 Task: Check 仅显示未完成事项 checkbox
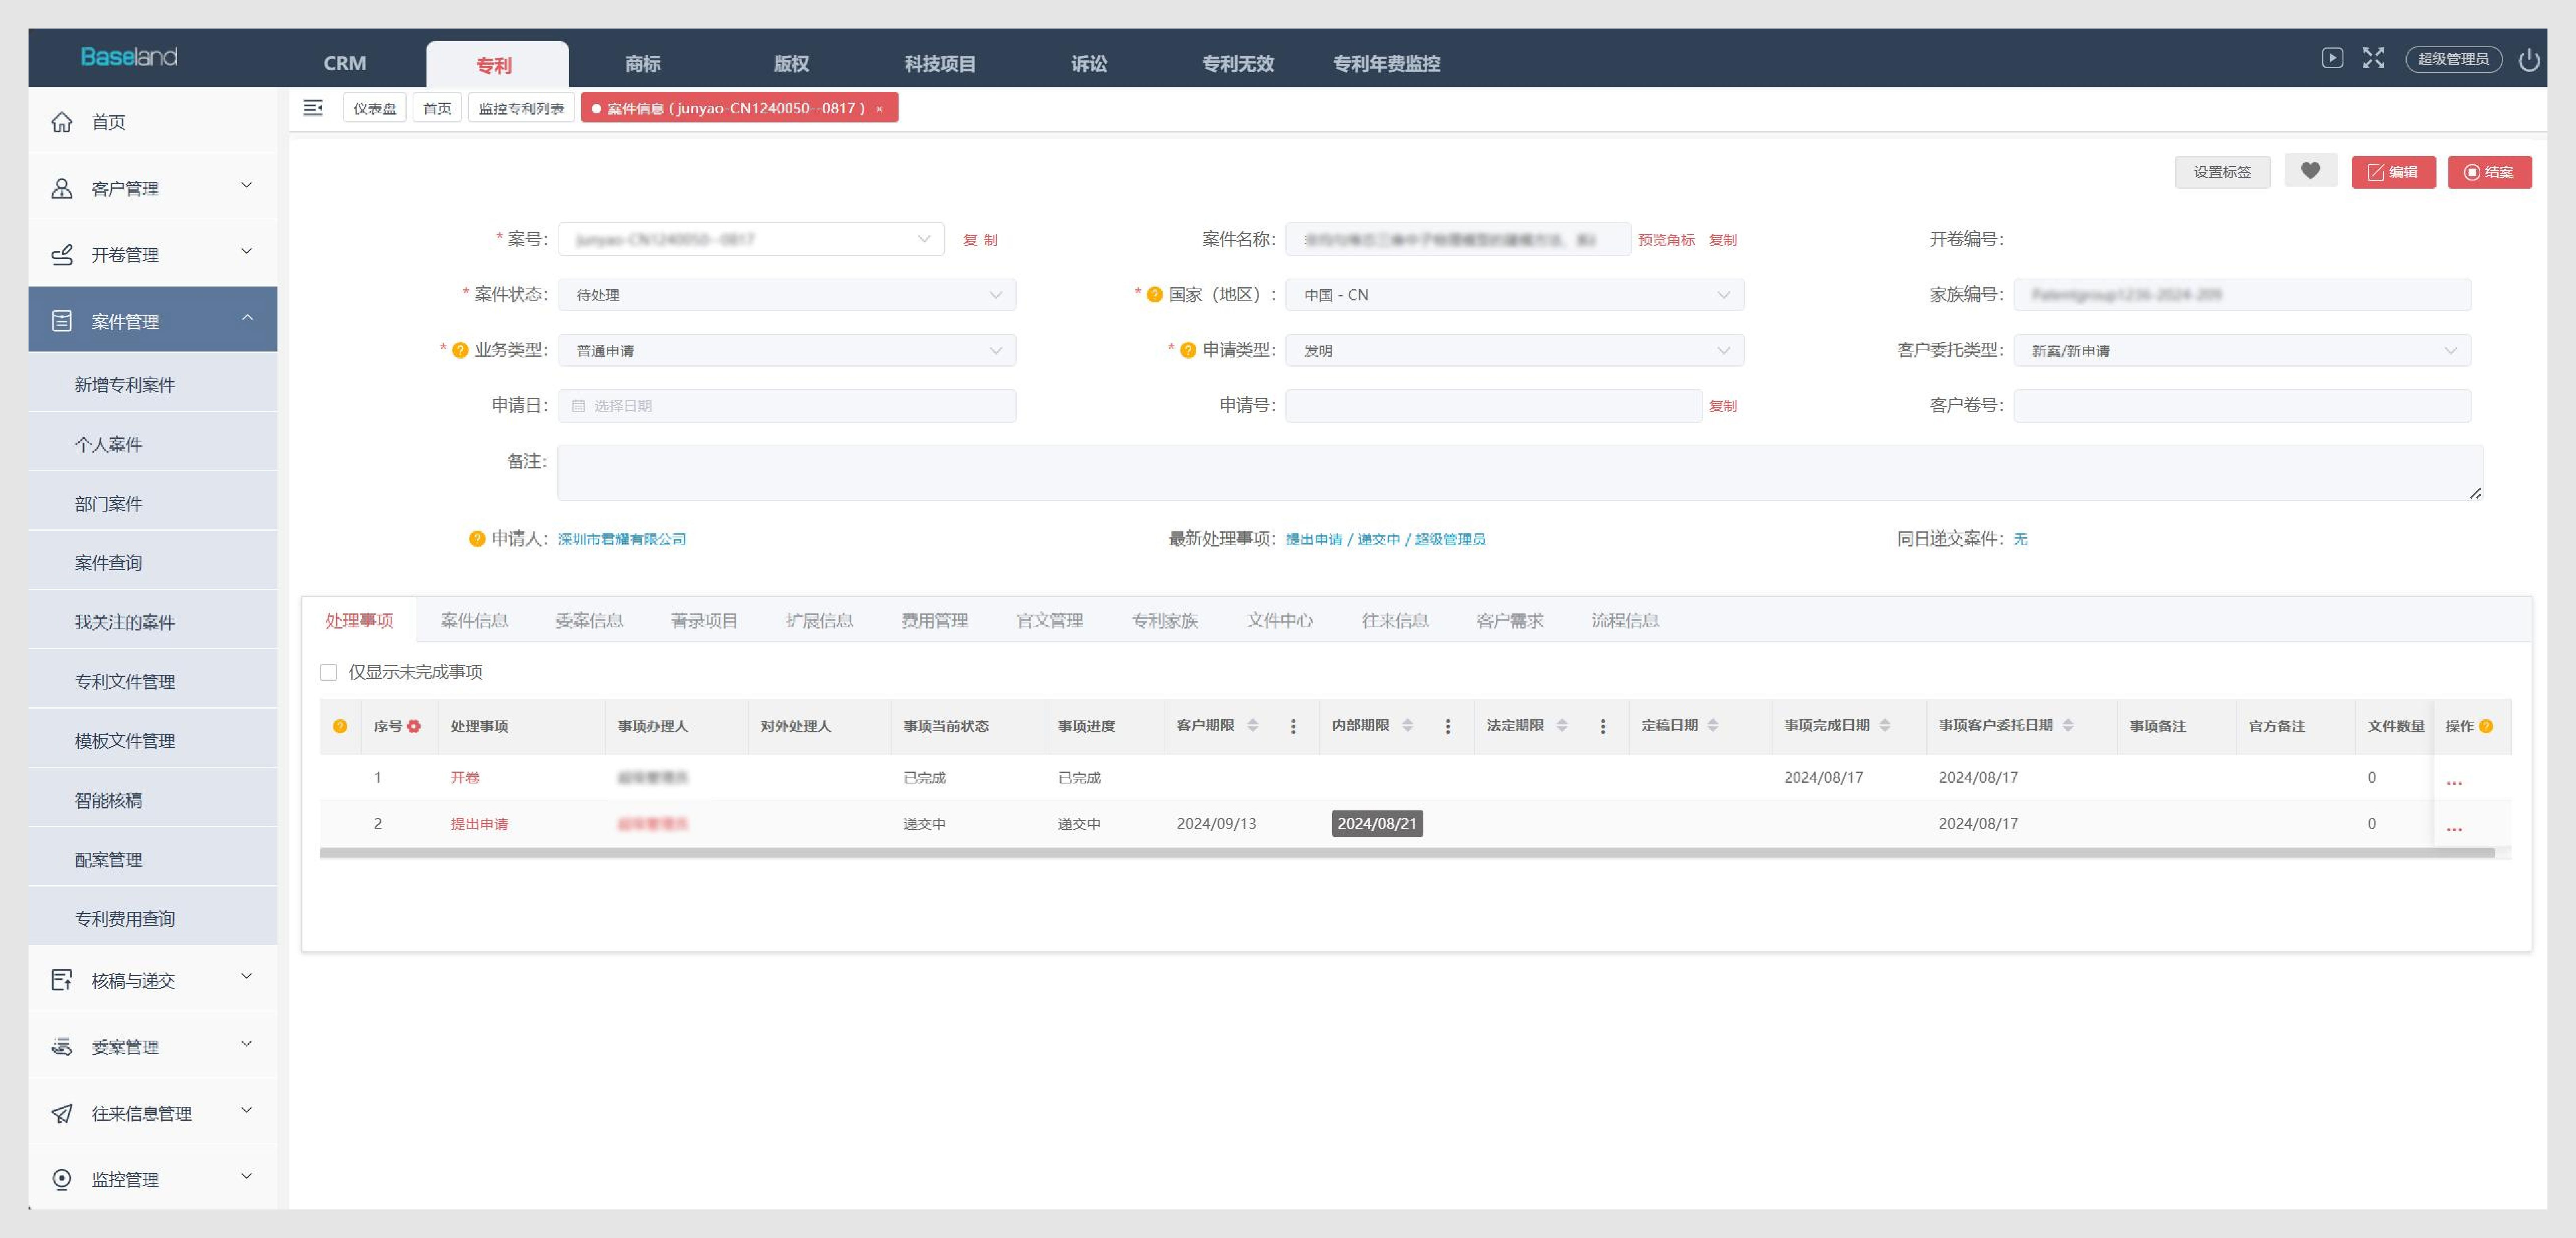point(328,672)
